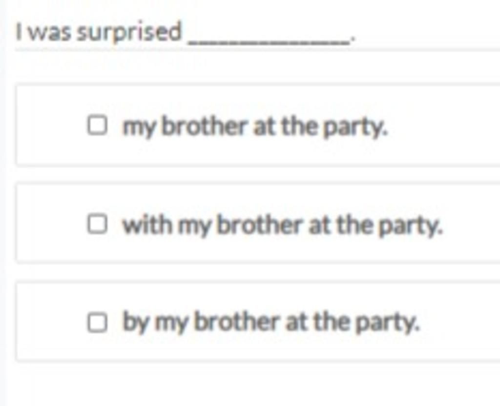The image size is (500, 406).
Task: Click the word "party." in the second option
Action: (x=411, y=226)
